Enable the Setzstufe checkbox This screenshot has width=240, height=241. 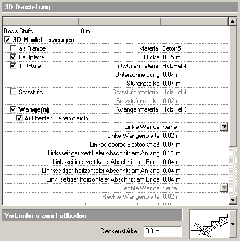(13, 92)
